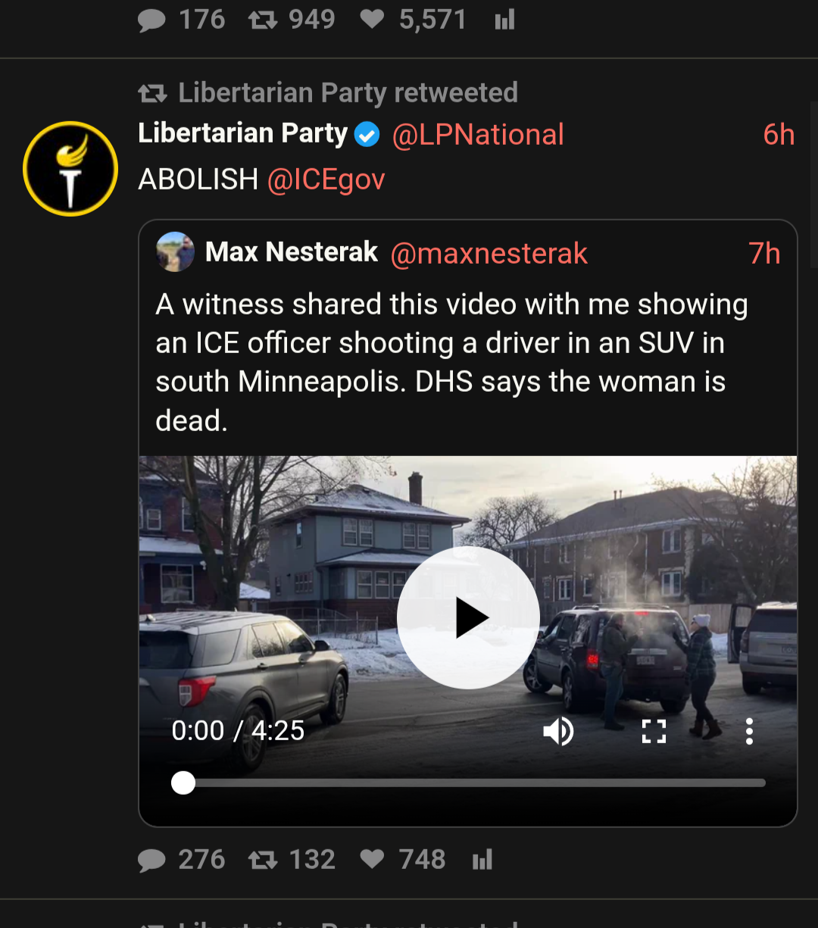Viewport: 818px width, 928px height.
Task: Open analytics icon beside 5,571 likes
Action: (504, 20)
